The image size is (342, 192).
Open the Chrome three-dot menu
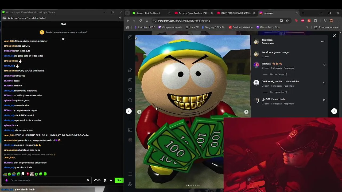(x=337, y=21)
